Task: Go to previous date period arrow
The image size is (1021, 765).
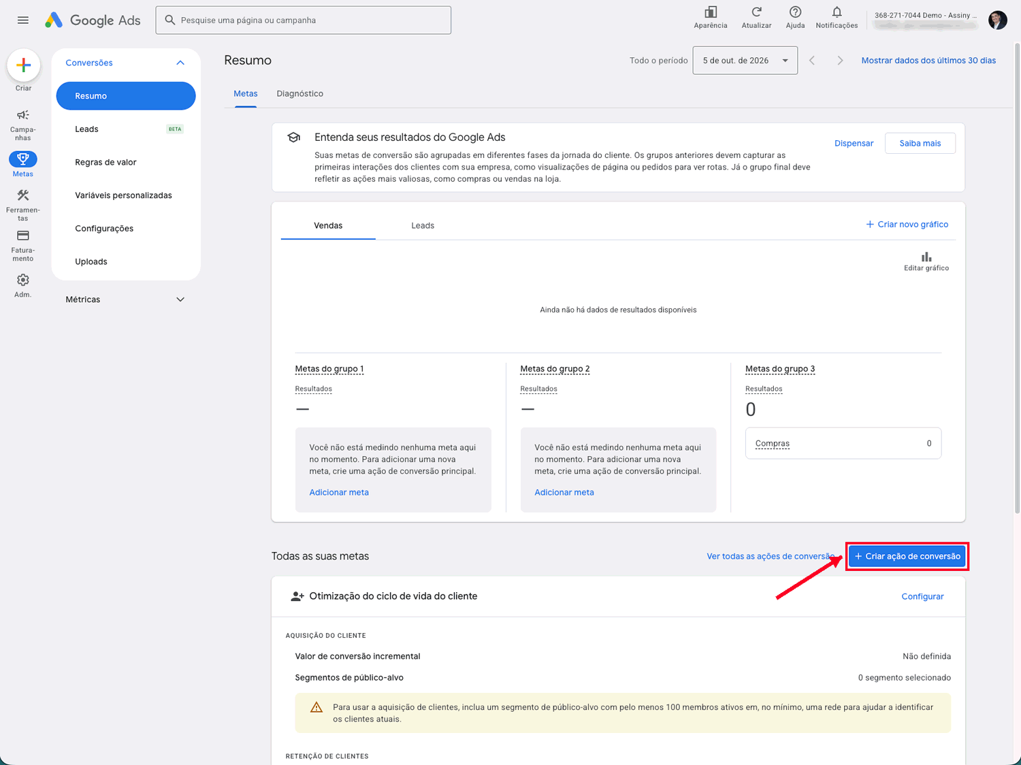Action: click(812, 61)
